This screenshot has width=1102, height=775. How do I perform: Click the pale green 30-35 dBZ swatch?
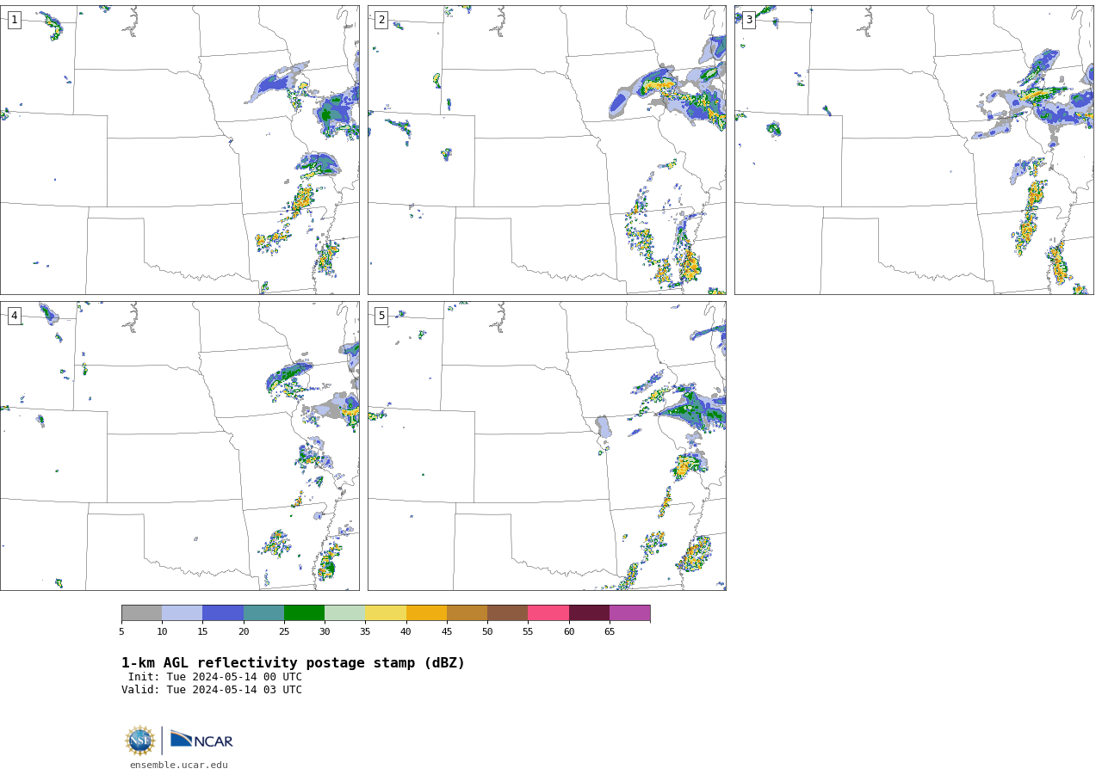pyautogui.click(x=344, y=612)
